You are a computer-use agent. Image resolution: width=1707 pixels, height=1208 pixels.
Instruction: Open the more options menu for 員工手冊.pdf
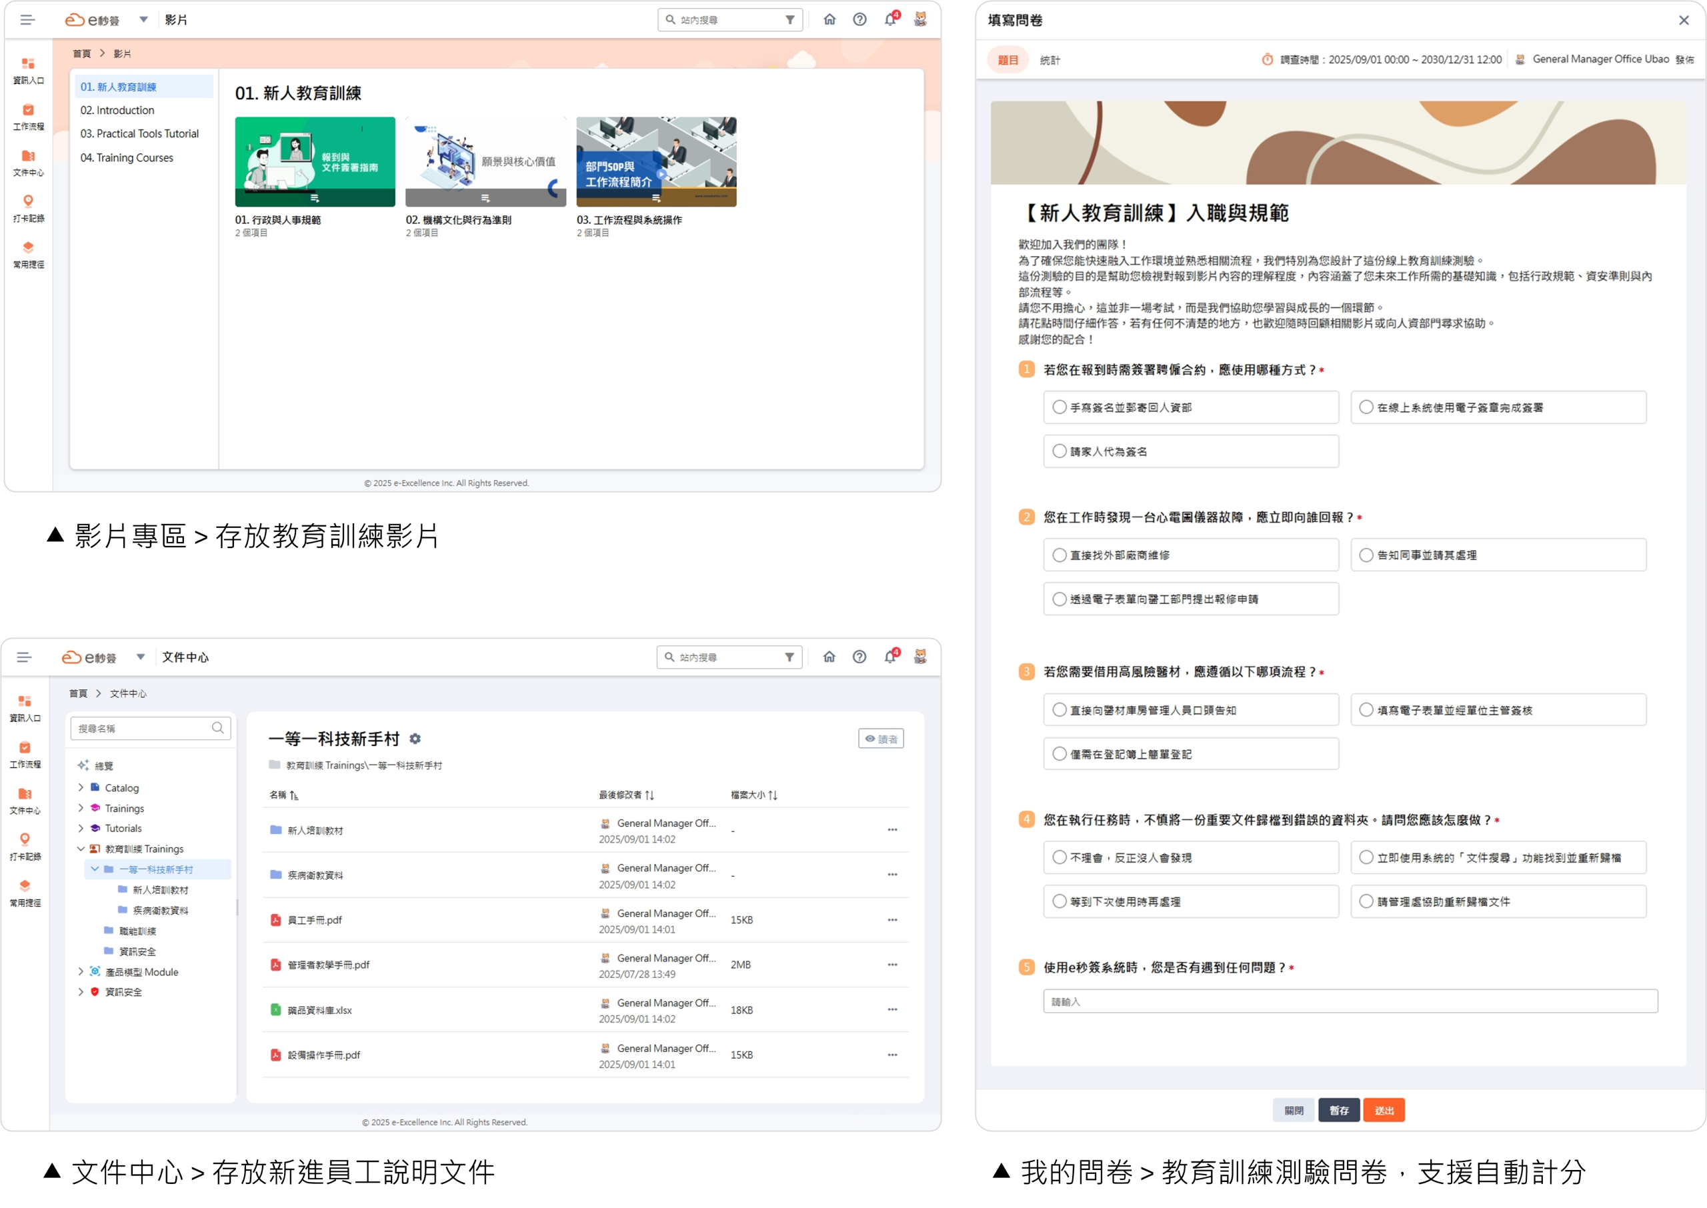(x=892, y=920)
